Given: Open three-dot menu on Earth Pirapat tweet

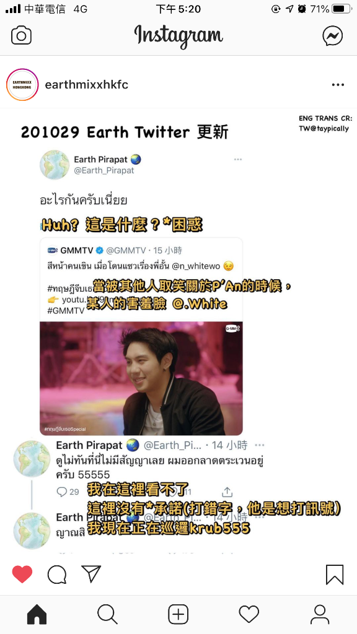Looking at the screenshot, I should 238,159.
